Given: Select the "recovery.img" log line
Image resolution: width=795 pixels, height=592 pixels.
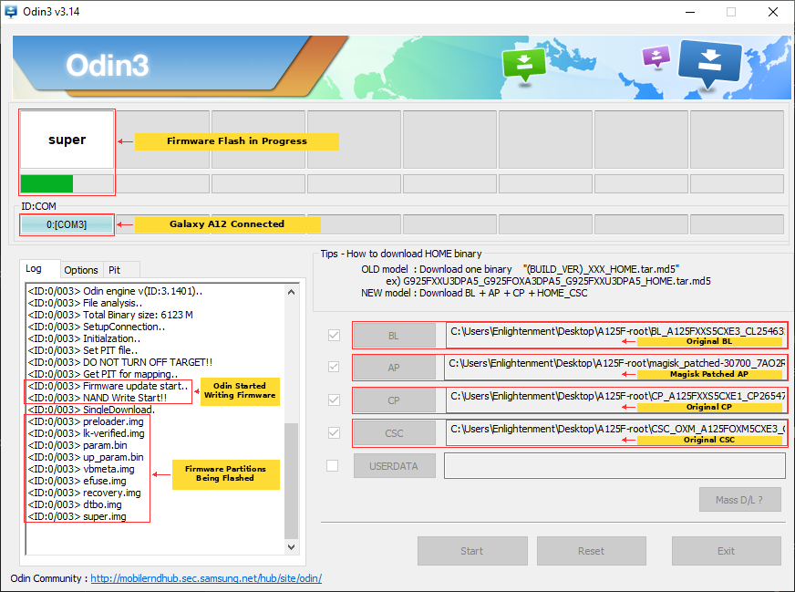Looking at the screenshot, I should 85,493.
